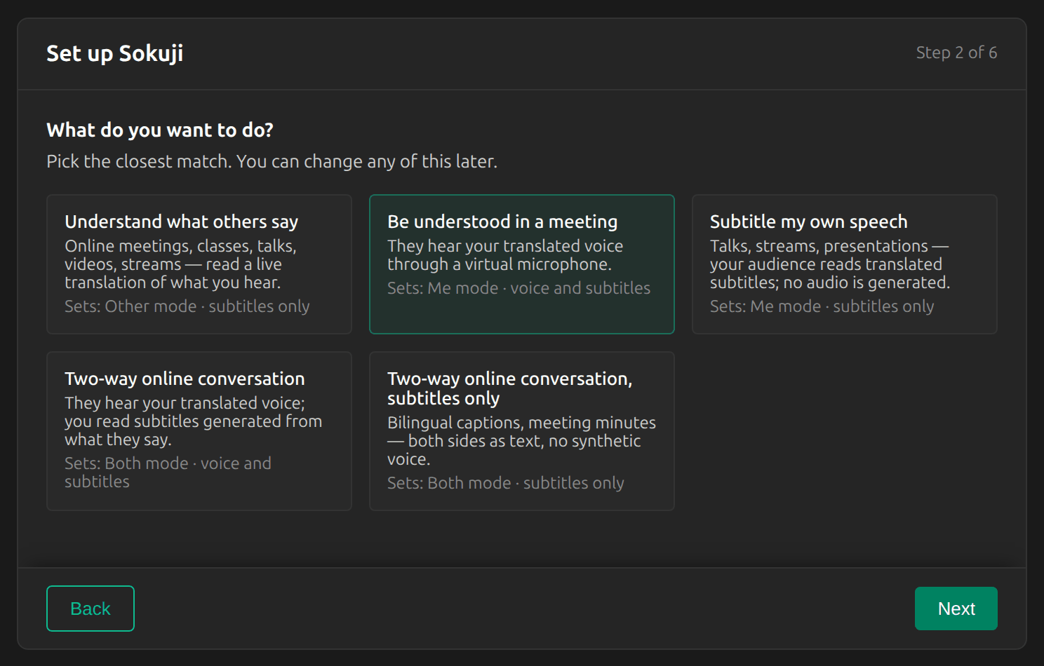Go to previous step with Back
The height and width of the screenshot is (666, 1044).
point(91,609)
